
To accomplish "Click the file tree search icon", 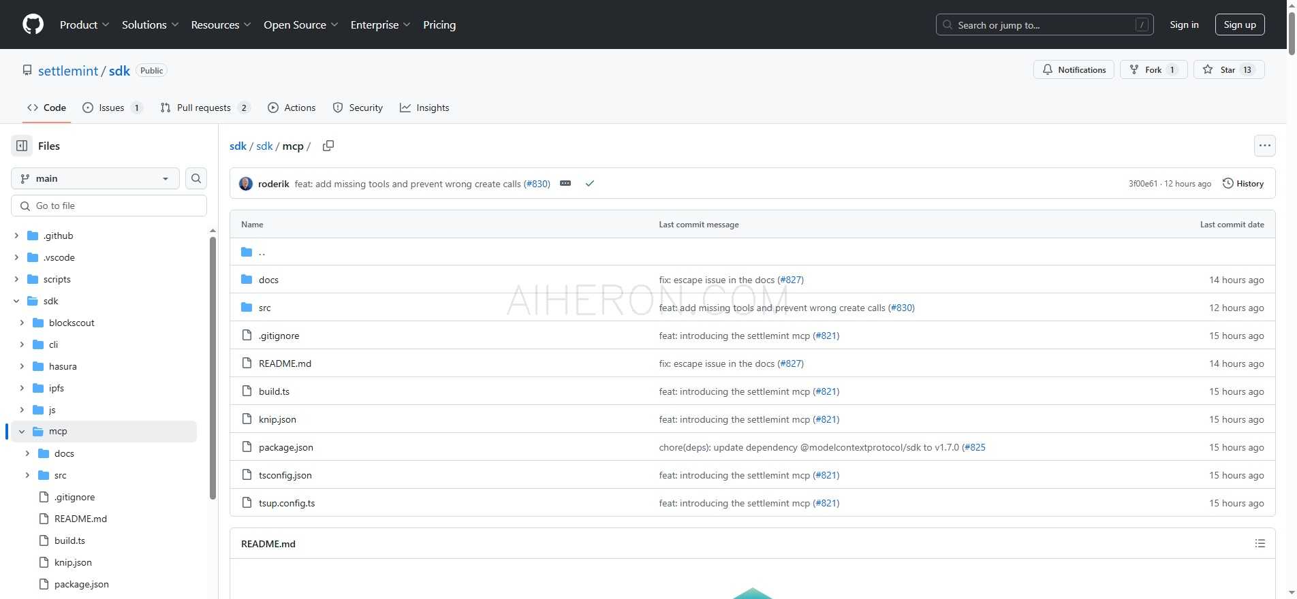I will coord(196,178).
